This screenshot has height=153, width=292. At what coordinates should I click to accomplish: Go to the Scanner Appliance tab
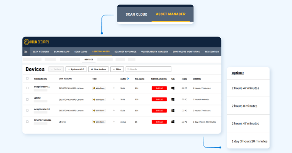125,52
